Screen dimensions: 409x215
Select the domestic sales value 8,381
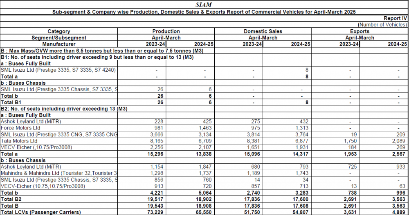(x=254, y=141)
